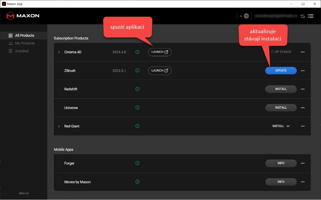Click Install button for Redshift
The width and height of the screenshot is (321, 200).
point(281,89)
